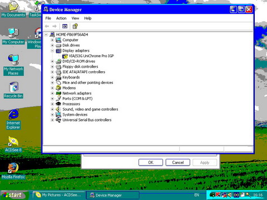Select the Network adapters icon
The image size is (267, 200).
[58, 93]
